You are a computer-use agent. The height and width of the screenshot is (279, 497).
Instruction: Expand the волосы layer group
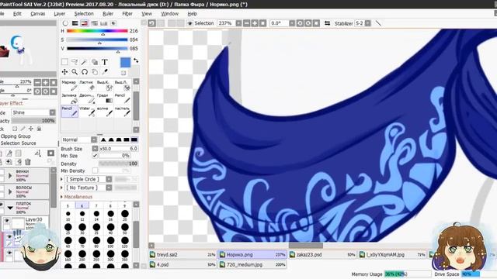click(10, 191)
